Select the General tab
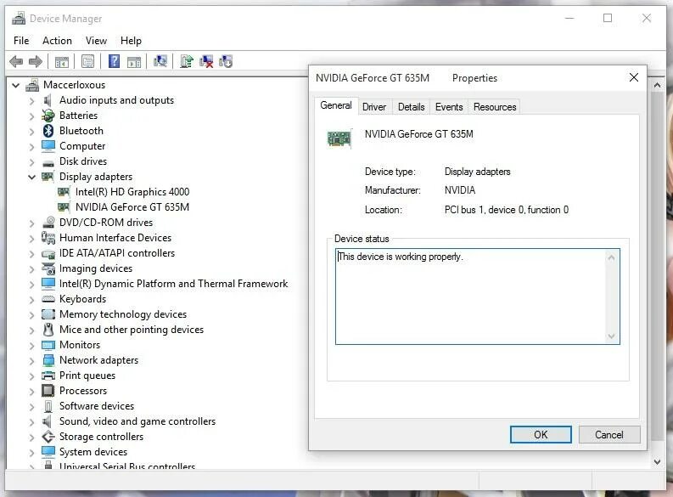The height and width of the screenshot is (497, 673). 336,105
